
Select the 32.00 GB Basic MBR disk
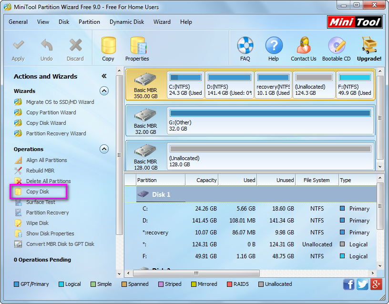(146, 121)
